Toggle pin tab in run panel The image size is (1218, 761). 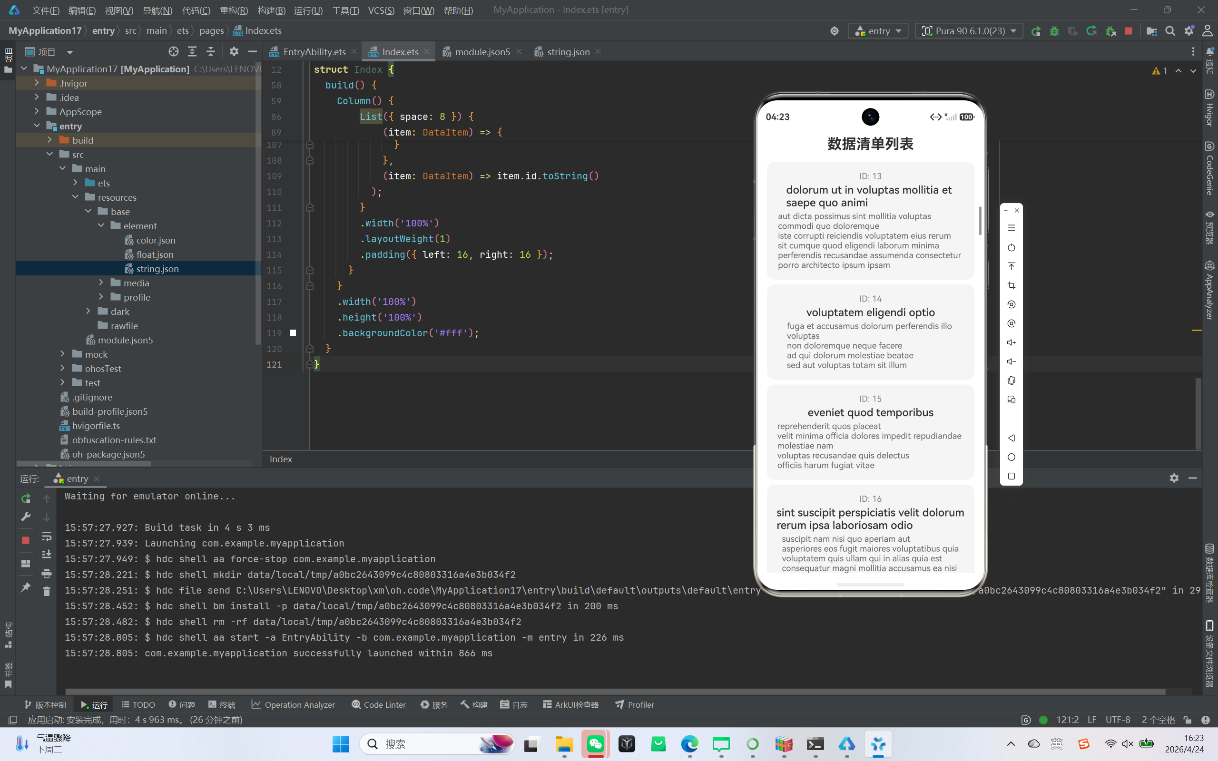pyautogui.click(x=26, y=587)
